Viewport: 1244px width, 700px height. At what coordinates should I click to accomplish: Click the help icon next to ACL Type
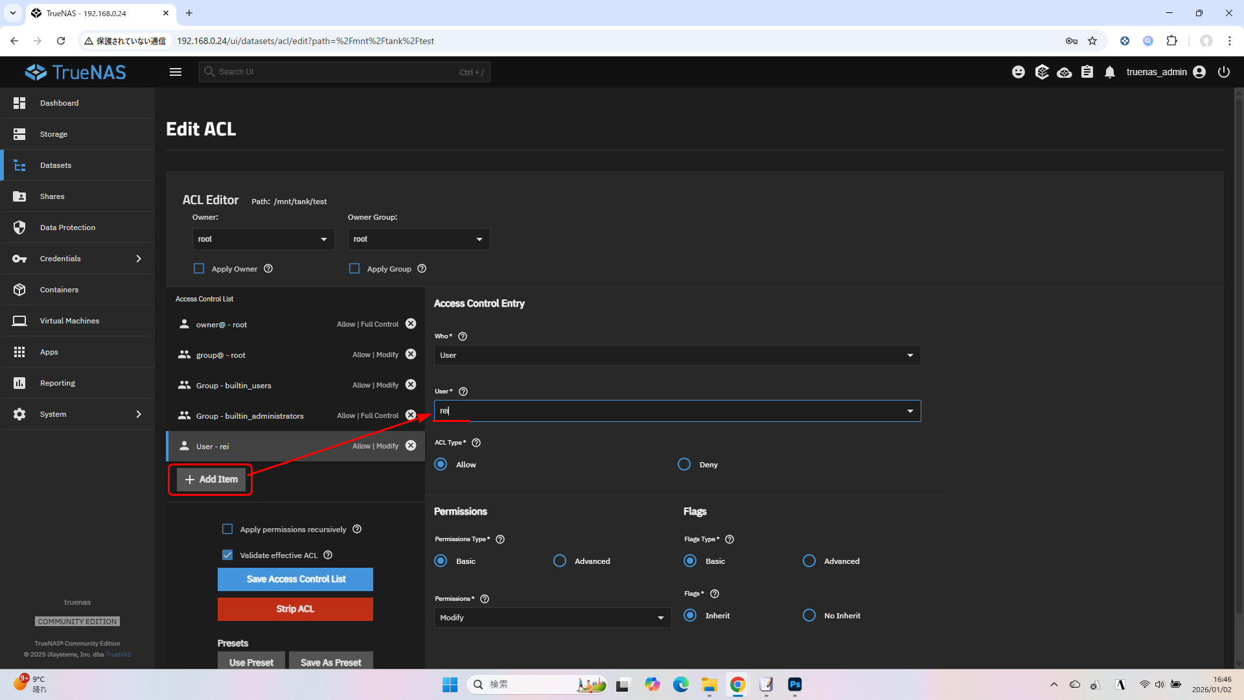[x=476, y=443]
